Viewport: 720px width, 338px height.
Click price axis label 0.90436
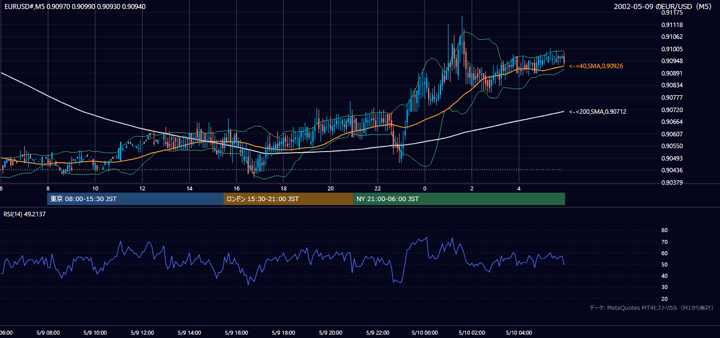click(672, 170)
